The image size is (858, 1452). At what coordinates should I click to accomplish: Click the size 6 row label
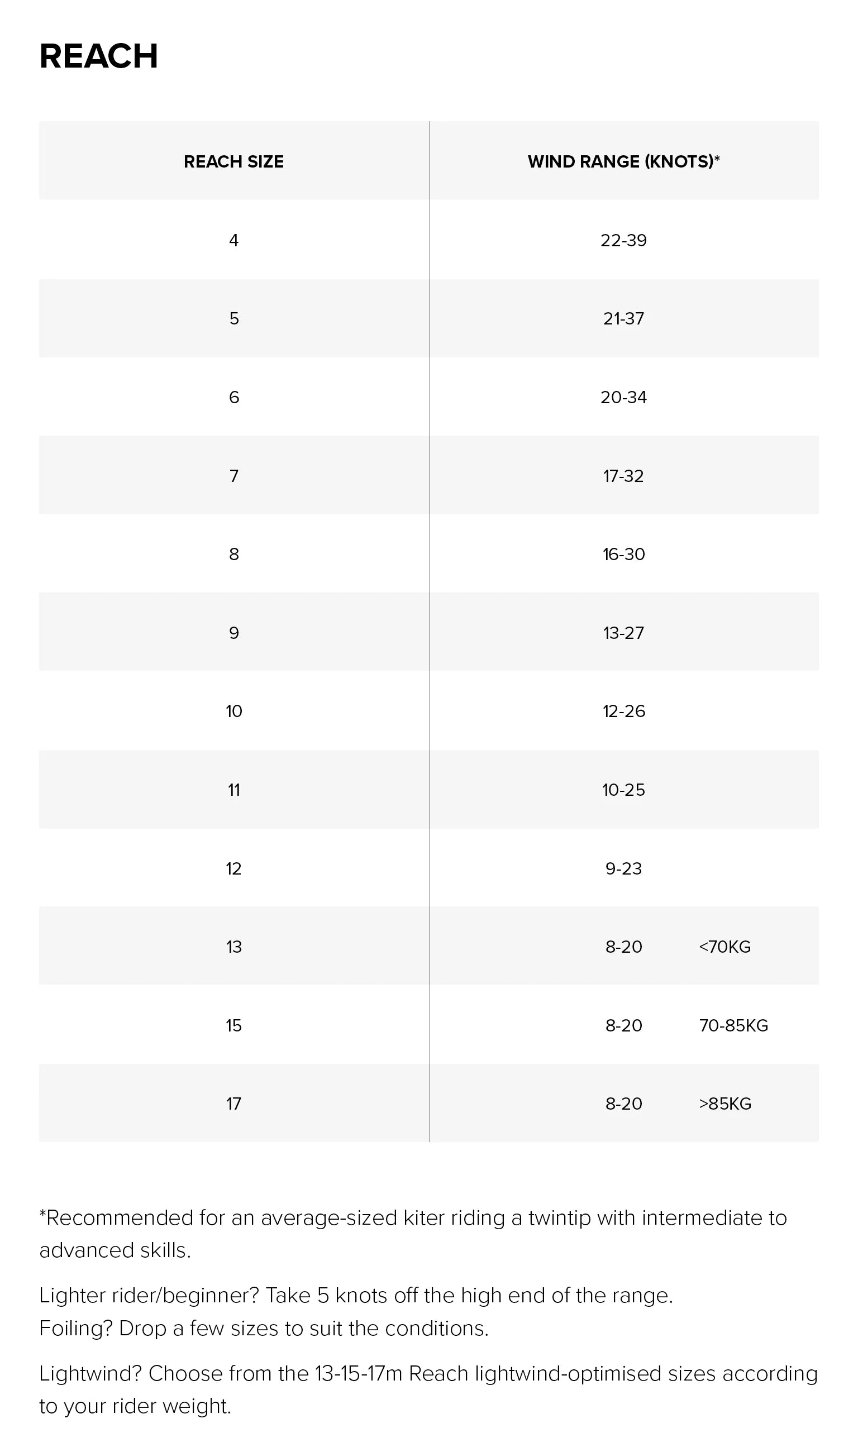point(233,398)
